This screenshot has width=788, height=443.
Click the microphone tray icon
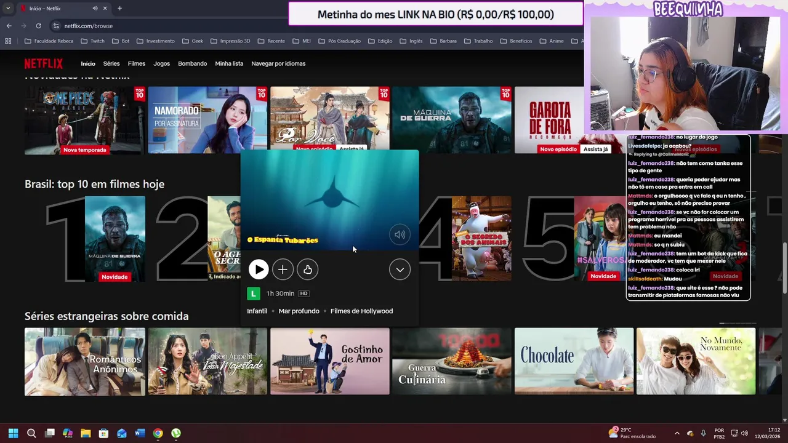click(704, 433)
